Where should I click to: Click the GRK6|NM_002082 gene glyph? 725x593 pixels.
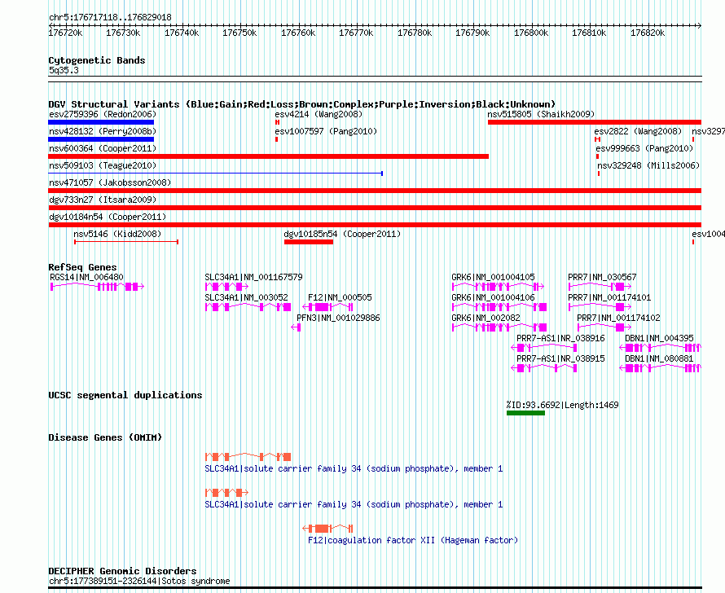499,327
